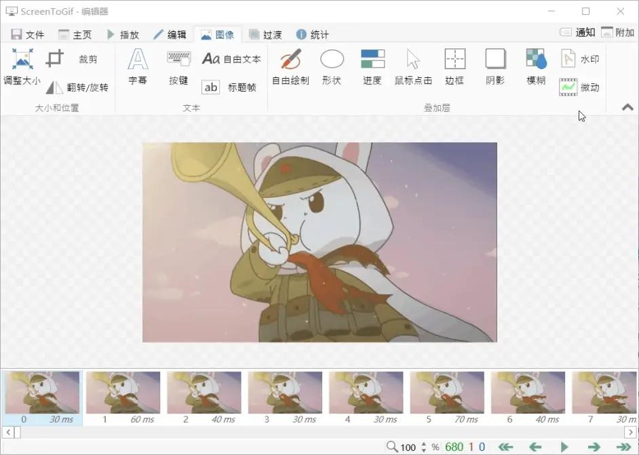Go to the next frame

tap(594, 447)
